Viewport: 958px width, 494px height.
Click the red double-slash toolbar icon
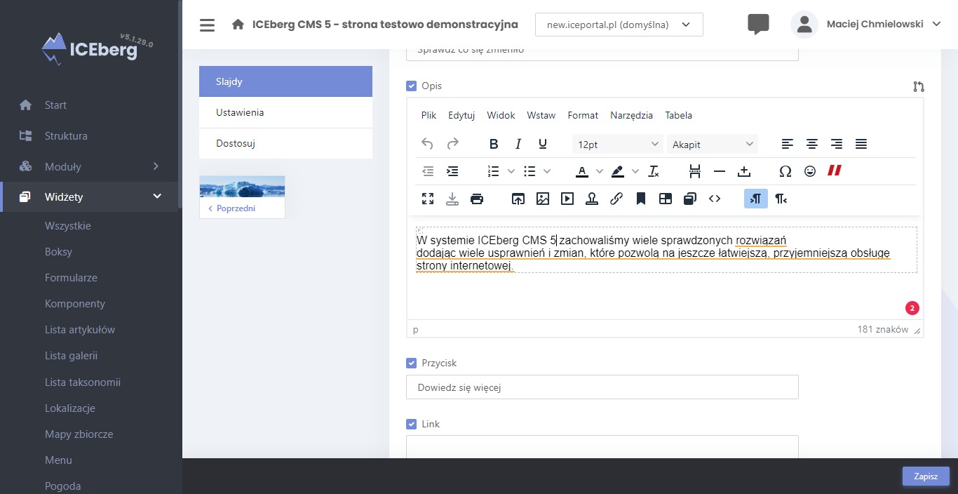coord(835,171)
